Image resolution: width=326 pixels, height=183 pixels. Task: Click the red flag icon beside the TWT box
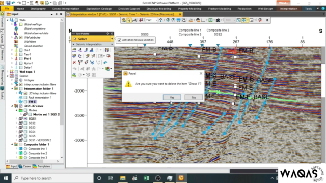[141, 20]
